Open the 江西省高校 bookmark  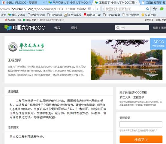pyautogui.click(x=73, y=15)
